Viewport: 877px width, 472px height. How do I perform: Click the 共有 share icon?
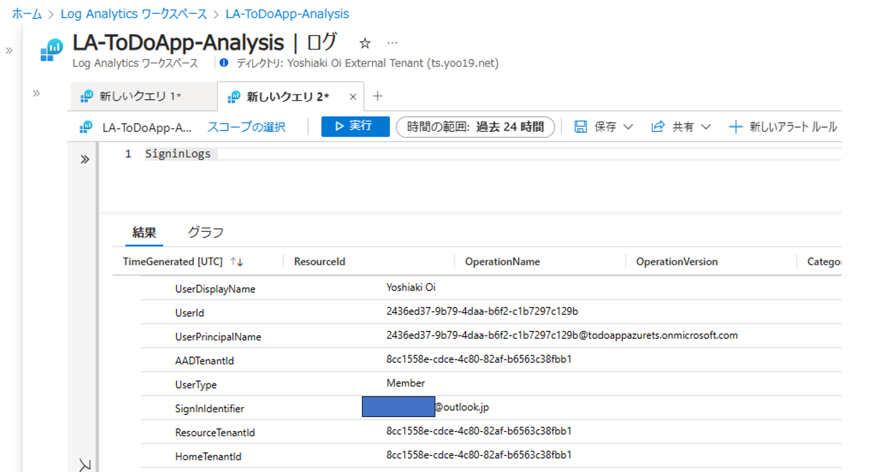point(658,126)
